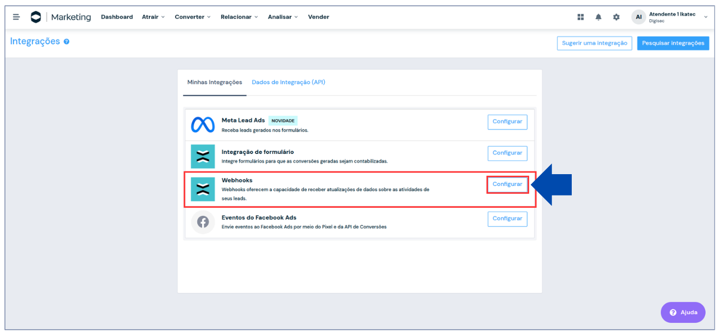Switch to Dados de Integração (API) tab

click(x=289, y=83)
